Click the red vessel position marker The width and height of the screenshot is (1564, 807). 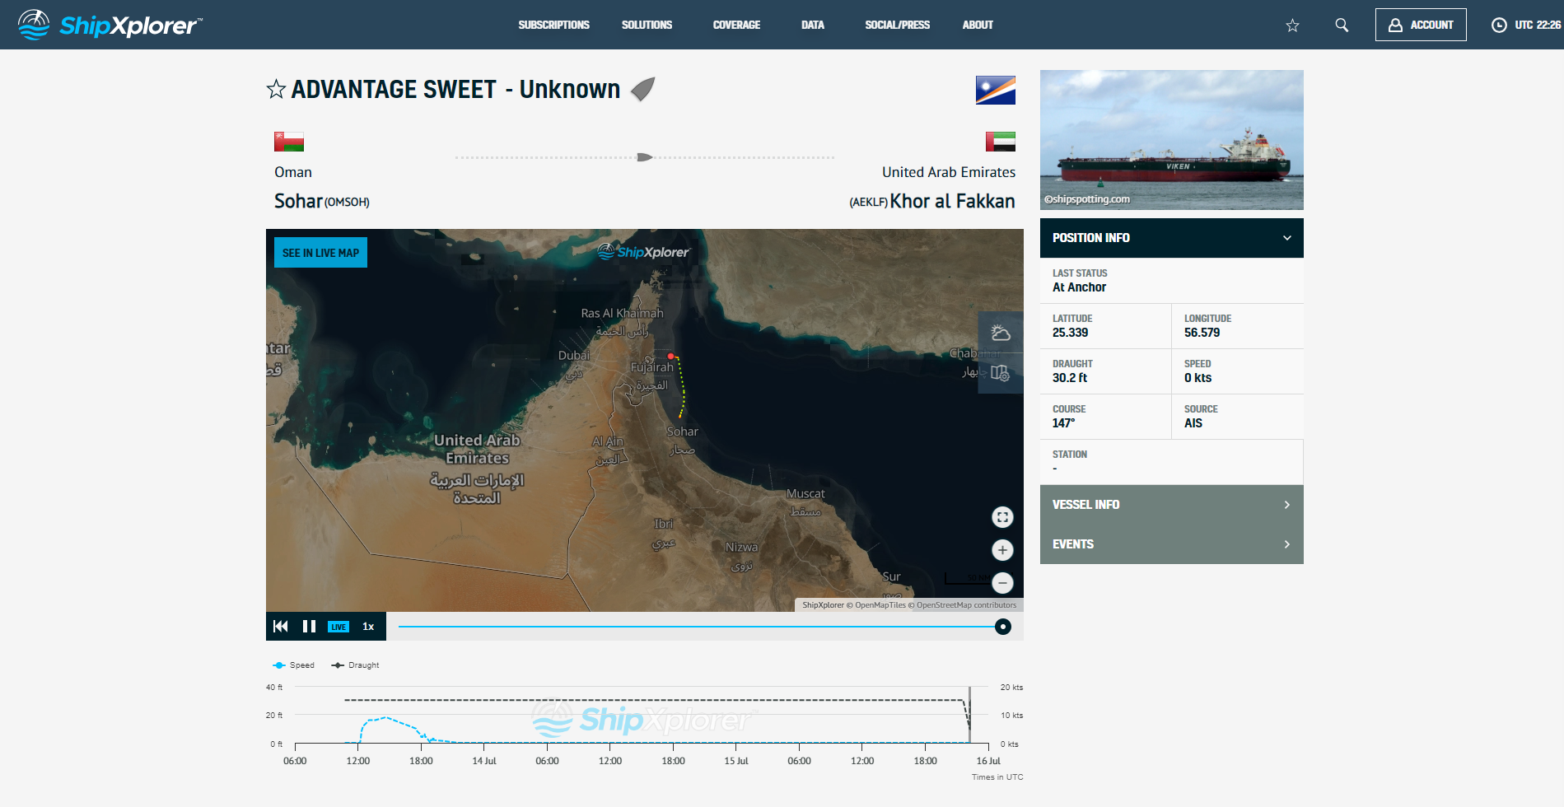click(x=671, y=357)
